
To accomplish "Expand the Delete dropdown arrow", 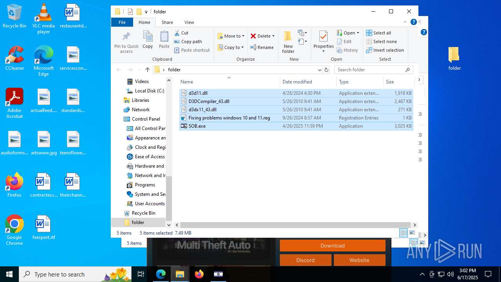I will [x=273, y=36].
